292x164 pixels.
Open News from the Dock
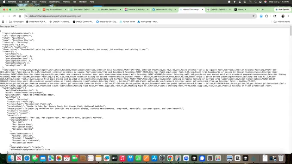pyautogui.click(x=19, y=158)
